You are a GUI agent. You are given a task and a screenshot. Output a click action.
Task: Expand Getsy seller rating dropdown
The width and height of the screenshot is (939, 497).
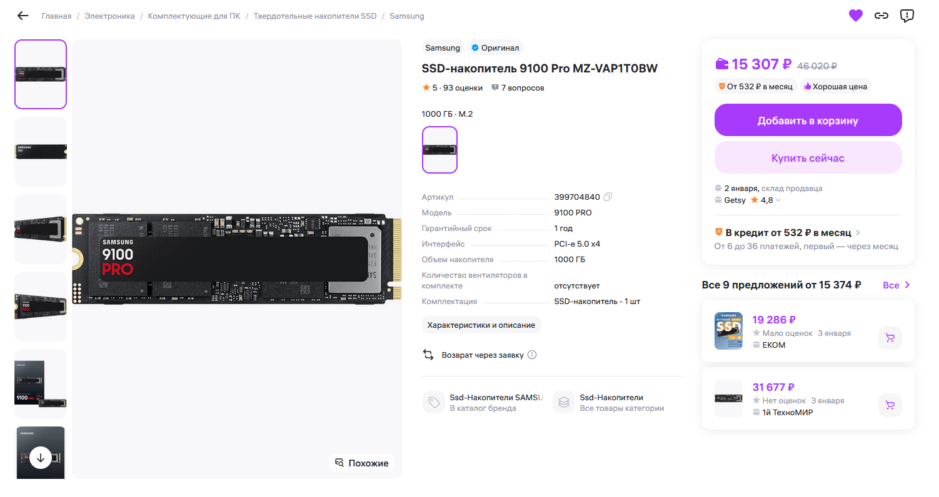click(x=778, y=200)
